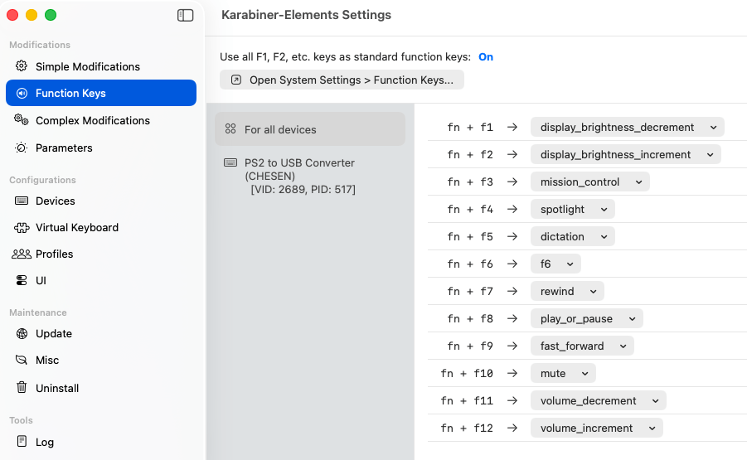The width and height of the screenshot is (747, 460).
Task: Click the Devices keyboard icon
Action: tap(22, 201)
